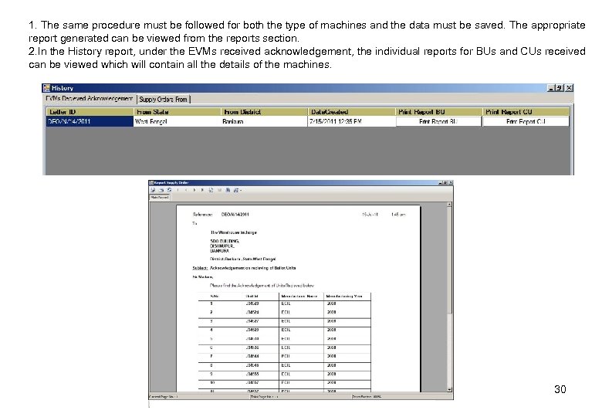Select the Bankura district cell
The height and width of the screenshot is (417, 602).
tap(264, 122)
